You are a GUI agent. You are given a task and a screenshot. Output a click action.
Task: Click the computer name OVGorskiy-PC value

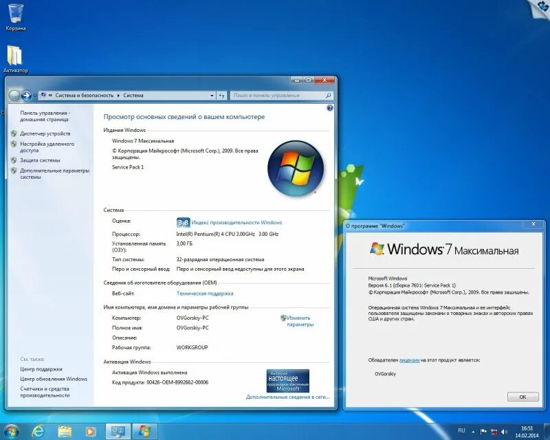point(192,318)
